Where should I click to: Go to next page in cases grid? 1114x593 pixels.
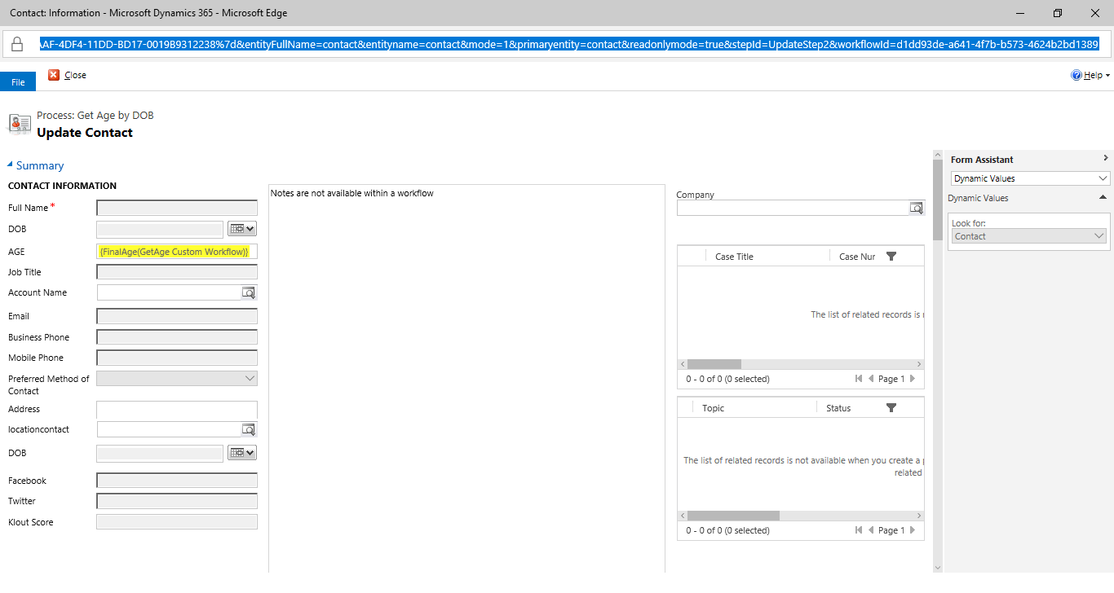point(913,379)
